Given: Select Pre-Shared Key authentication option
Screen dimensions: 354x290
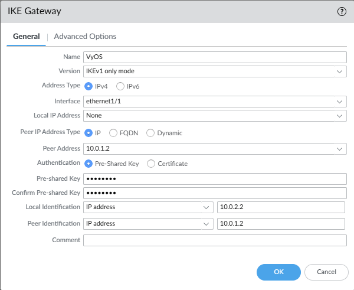Looking at the screenshot, I should 89,164.
